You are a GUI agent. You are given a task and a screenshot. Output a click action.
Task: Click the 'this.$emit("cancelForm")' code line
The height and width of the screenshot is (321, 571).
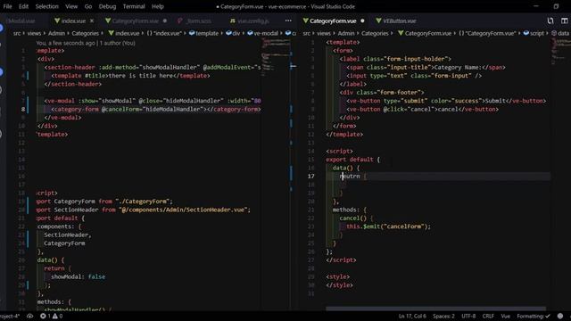pyautogui.click(x=388, y=226)
